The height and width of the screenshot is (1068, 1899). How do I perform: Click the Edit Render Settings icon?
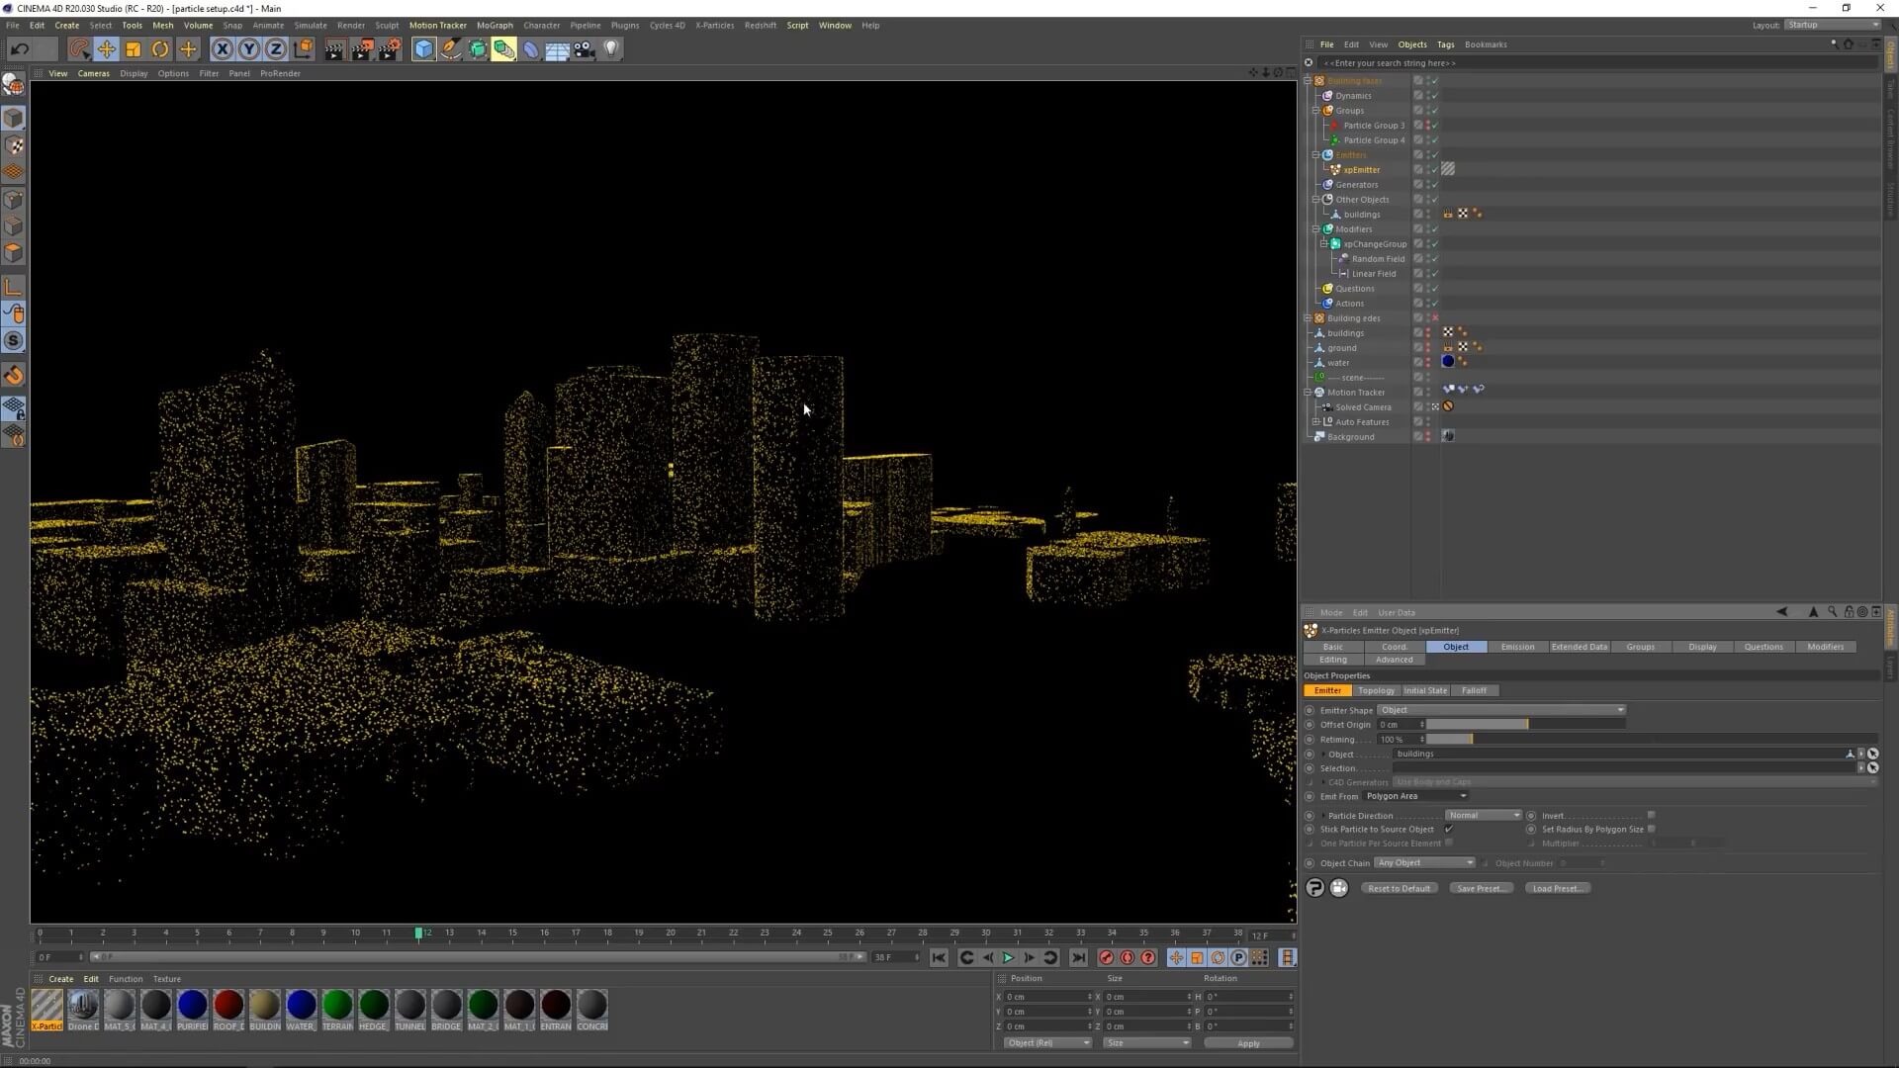pyautogui.click(x=390, y=48)
